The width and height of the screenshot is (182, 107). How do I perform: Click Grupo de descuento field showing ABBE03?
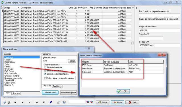[x=159, y=30]
